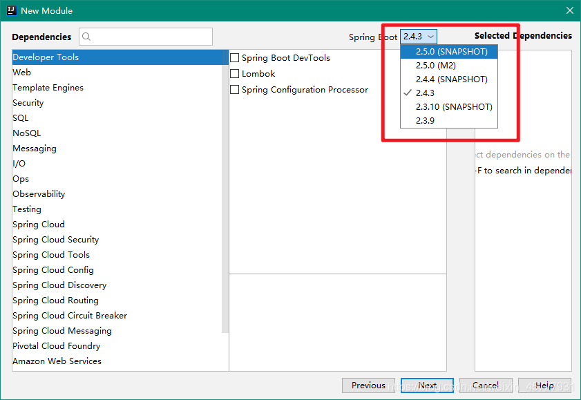Choose the Testing category
This screenshot has width=581, height=400.
click(27, 209)
